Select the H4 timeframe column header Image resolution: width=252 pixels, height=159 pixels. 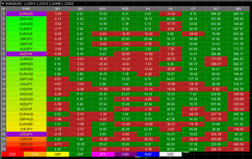(x=171, y=9)
